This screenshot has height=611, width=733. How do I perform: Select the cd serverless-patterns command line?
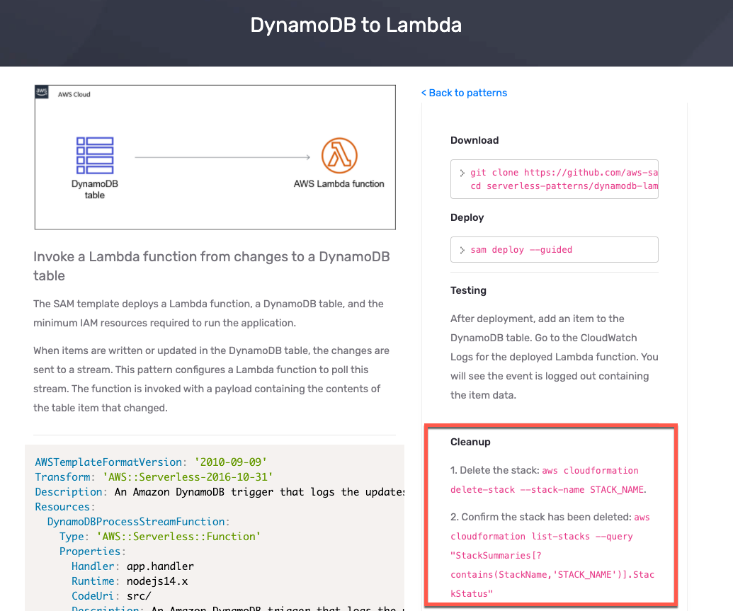pyautogui.click(x=564, y=186)
